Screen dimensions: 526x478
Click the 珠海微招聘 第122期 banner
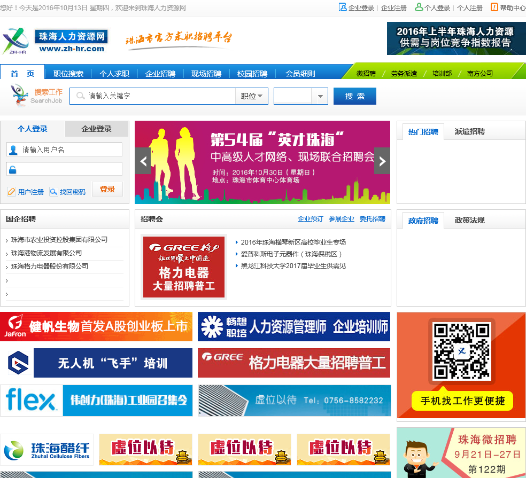click(x=461, y=453)
